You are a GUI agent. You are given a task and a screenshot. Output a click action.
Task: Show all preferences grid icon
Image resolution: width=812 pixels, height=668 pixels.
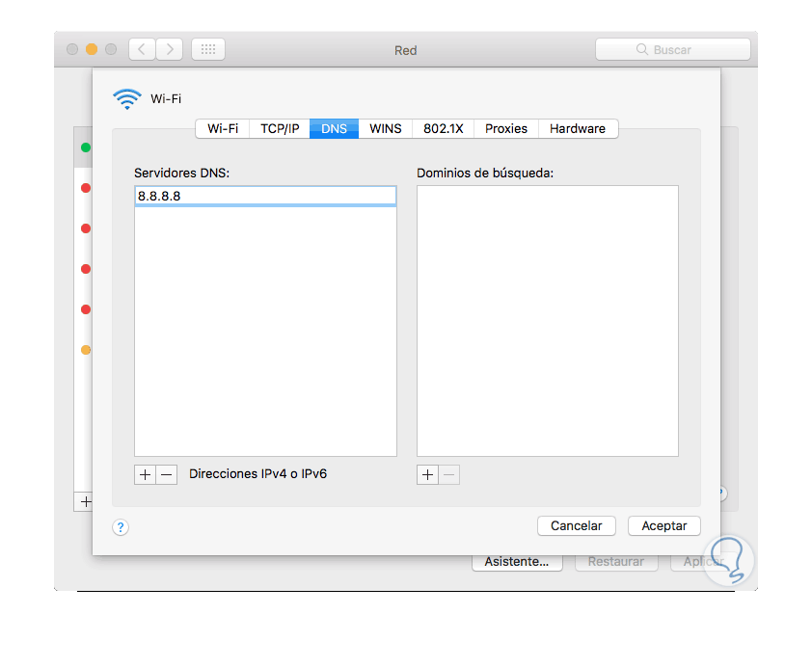[x=208, y=50]
